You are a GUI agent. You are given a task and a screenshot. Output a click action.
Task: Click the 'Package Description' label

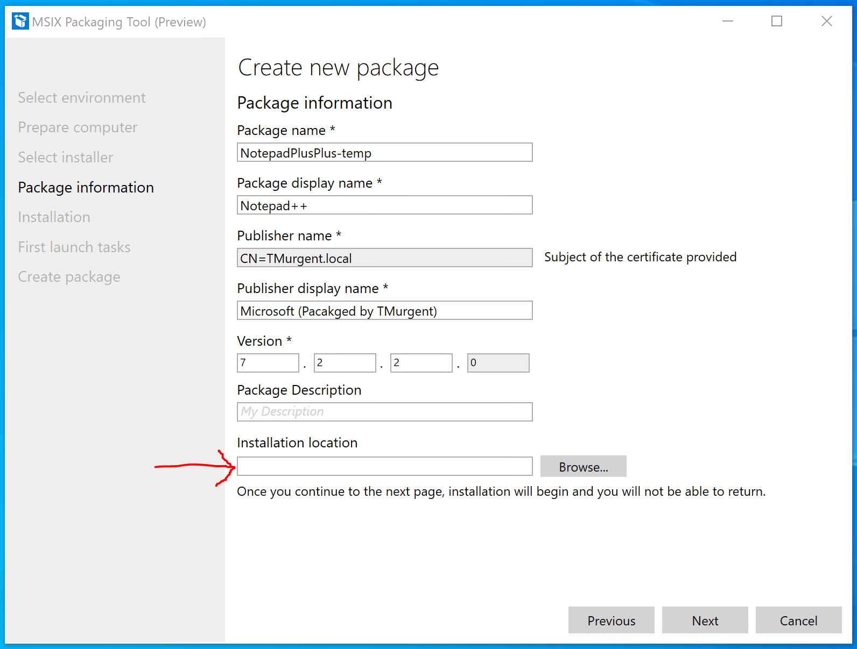[x=299, y=390]
